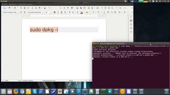Click the Line Spacing icon

coord(119,12)
